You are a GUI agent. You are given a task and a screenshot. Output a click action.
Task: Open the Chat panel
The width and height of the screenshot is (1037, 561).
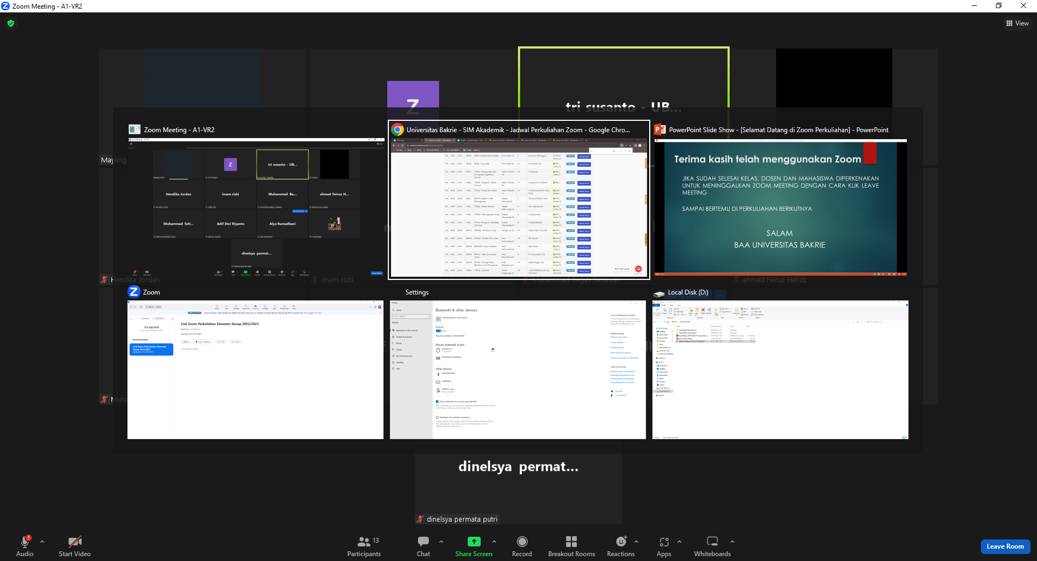[x=423, y=546]
